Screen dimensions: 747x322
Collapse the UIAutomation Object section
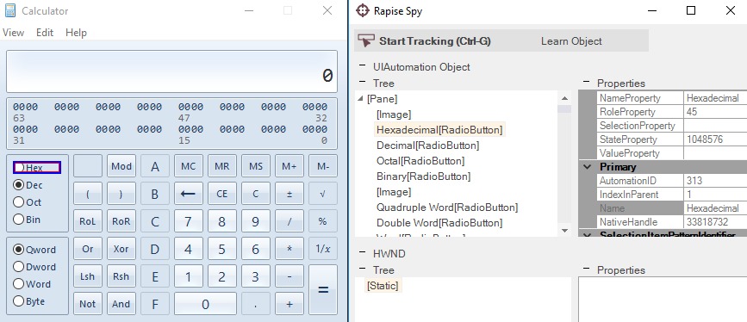tap(363, 66)
